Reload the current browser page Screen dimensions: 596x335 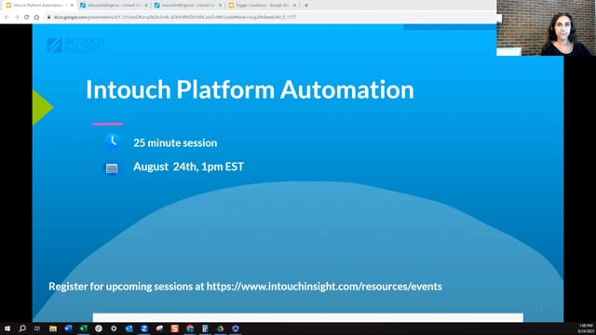(27, 17)
